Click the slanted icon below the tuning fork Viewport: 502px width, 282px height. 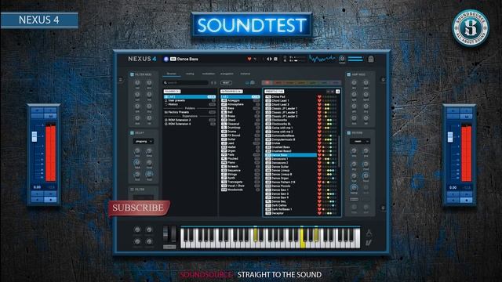[x=369, y=243]
